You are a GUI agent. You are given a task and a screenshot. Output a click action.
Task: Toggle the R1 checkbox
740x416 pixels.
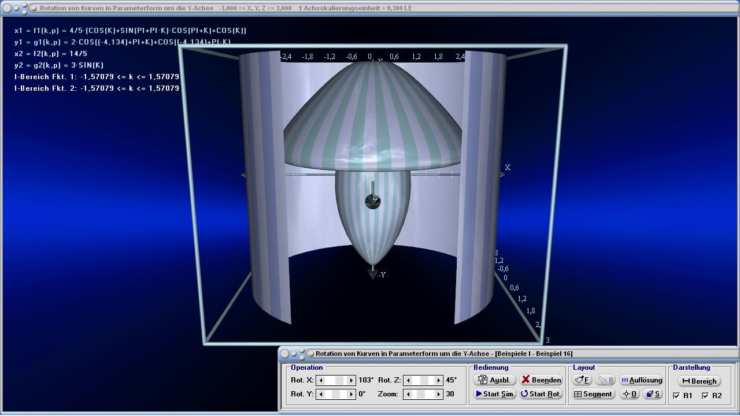(677, 396)
